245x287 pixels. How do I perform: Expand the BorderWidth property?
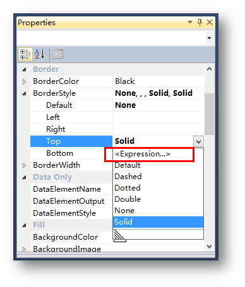(25, 165)
